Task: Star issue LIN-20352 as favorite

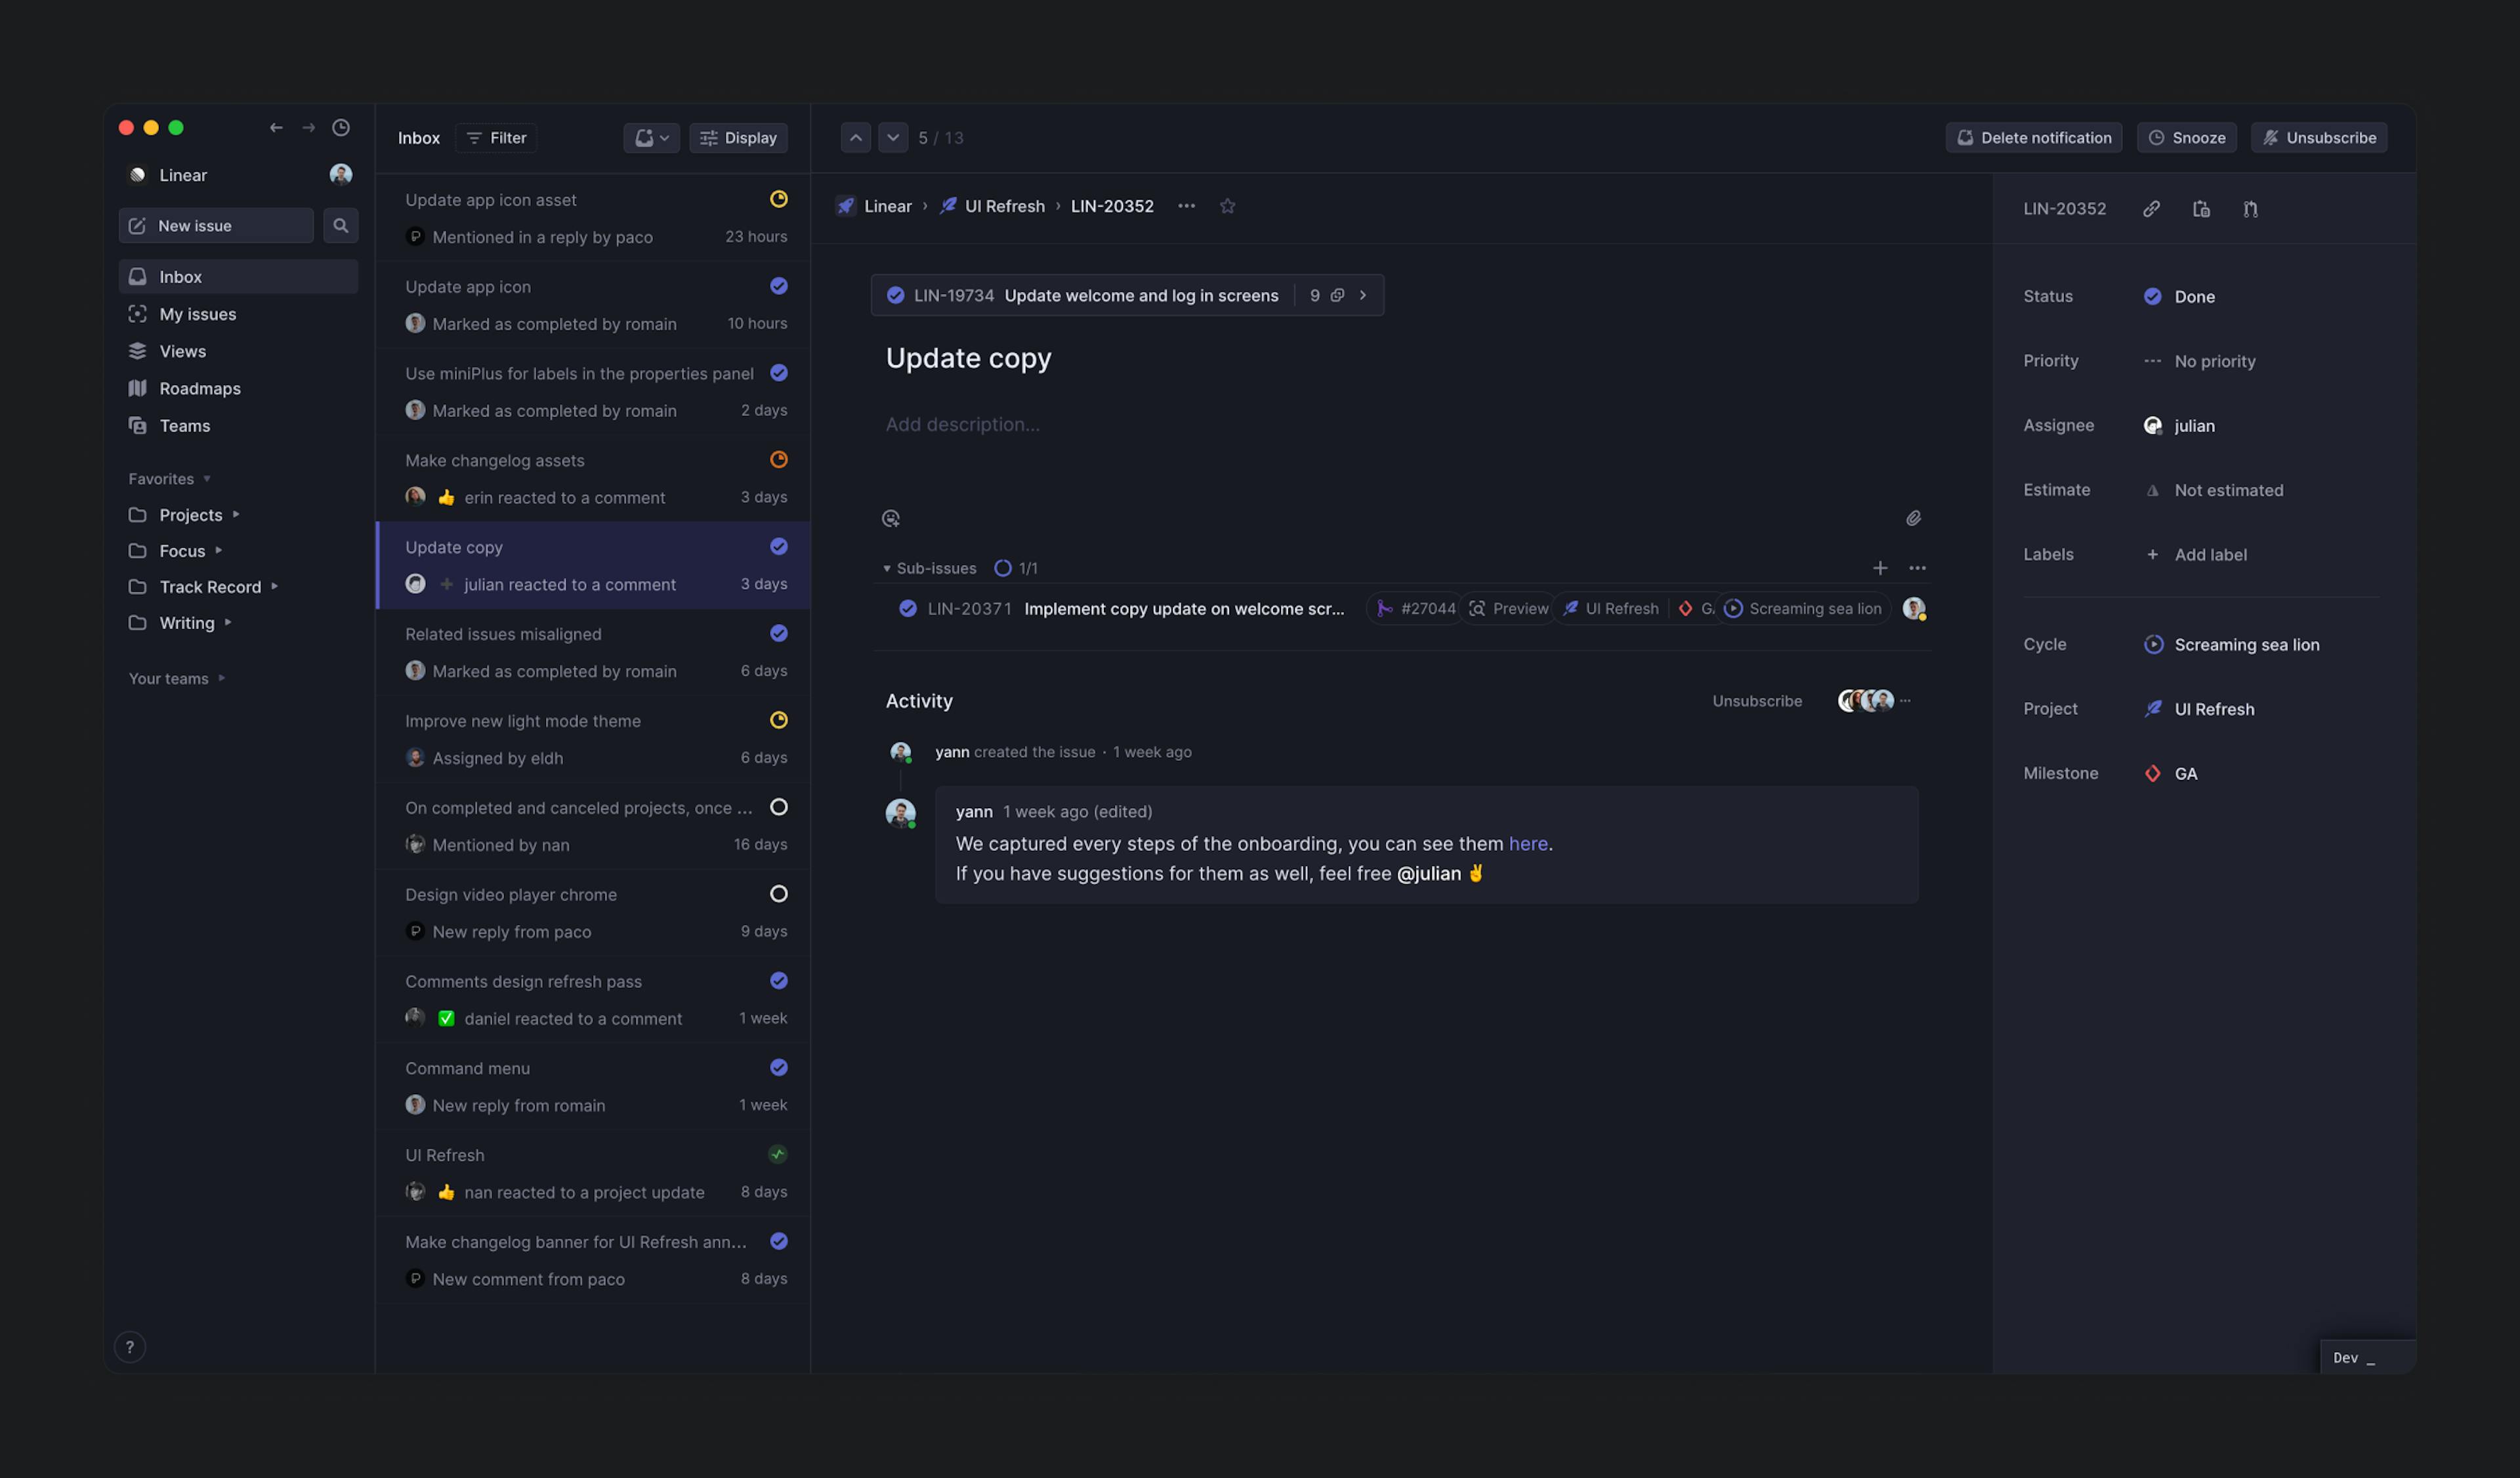Action: point(1228,206)
